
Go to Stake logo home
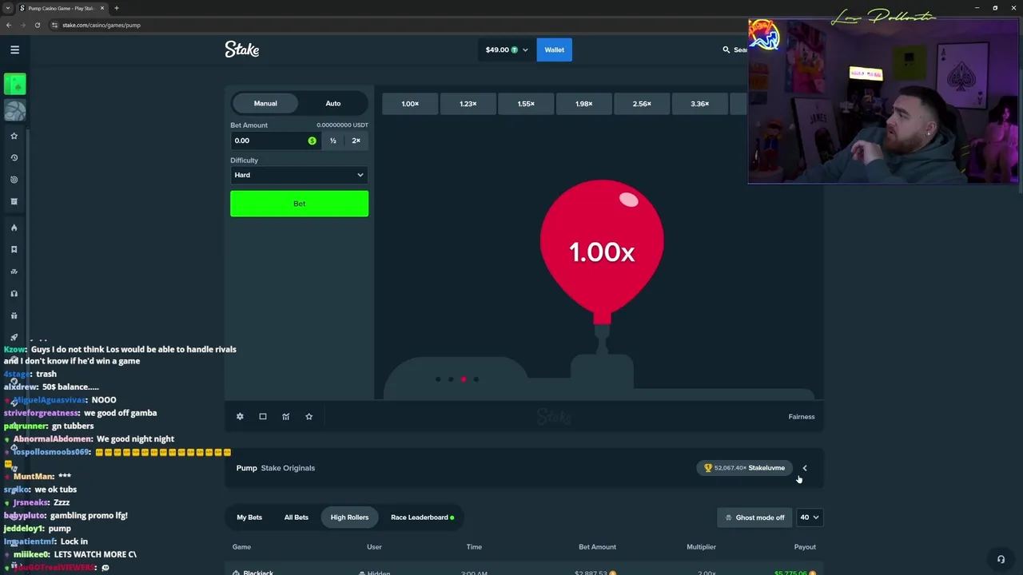click(241, 50)
